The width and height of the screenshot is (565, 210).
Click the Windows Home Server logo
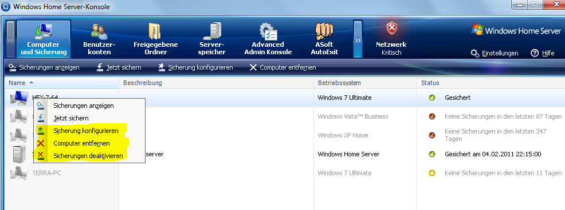pyautogui.click(x=516, y=30)
